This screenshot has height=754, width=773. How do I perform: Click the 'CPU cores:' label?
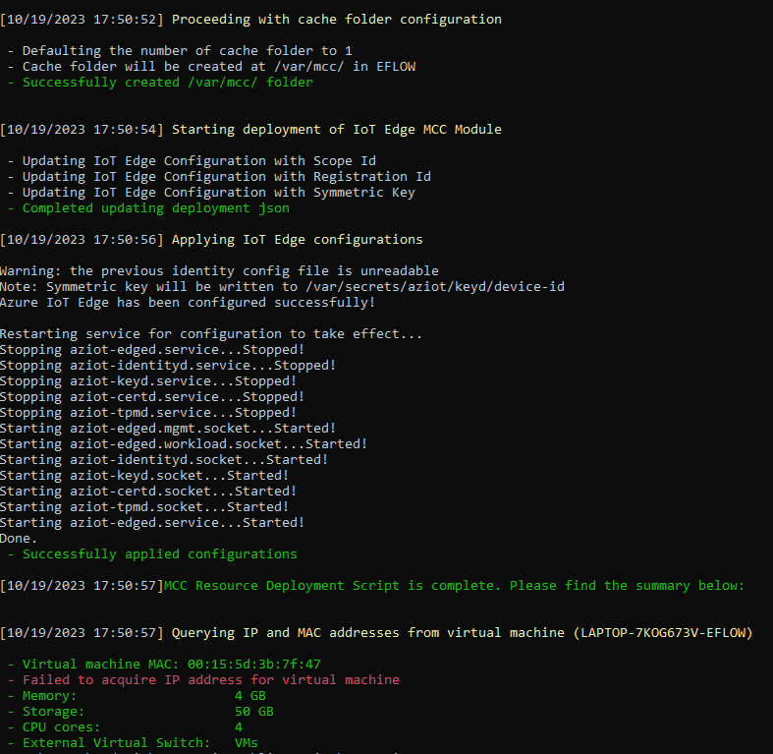[61, 727]
